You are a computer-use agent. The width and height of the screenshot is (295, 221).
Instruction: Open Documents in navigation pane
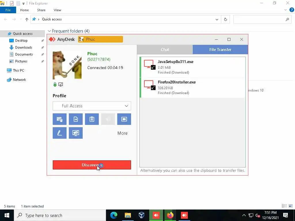pos(24,54)
